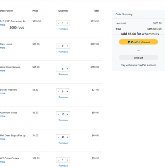Remove Wire Snare Swivels from cart
Image resolution: width=165 pixels, height=167 pixels.
pos(63,74)
